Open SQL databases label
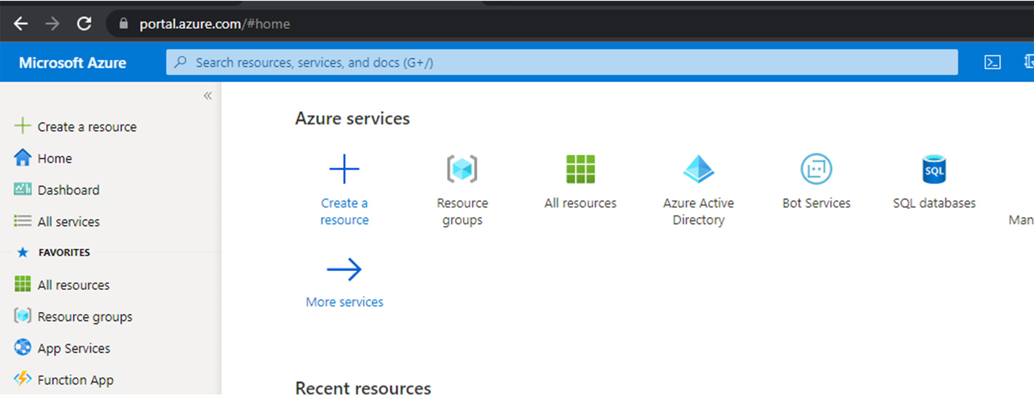This screenshot has width=1034, height=403. pyautogui.click(x=934, y=203)
